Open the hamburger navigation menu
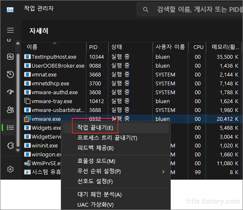The image size is (243, 210). tap(11, 30)
